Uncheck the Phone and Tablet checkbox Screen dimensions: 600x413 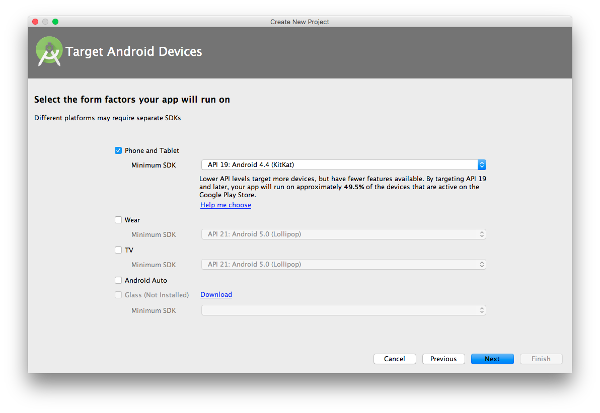click(x=118, y=150)
